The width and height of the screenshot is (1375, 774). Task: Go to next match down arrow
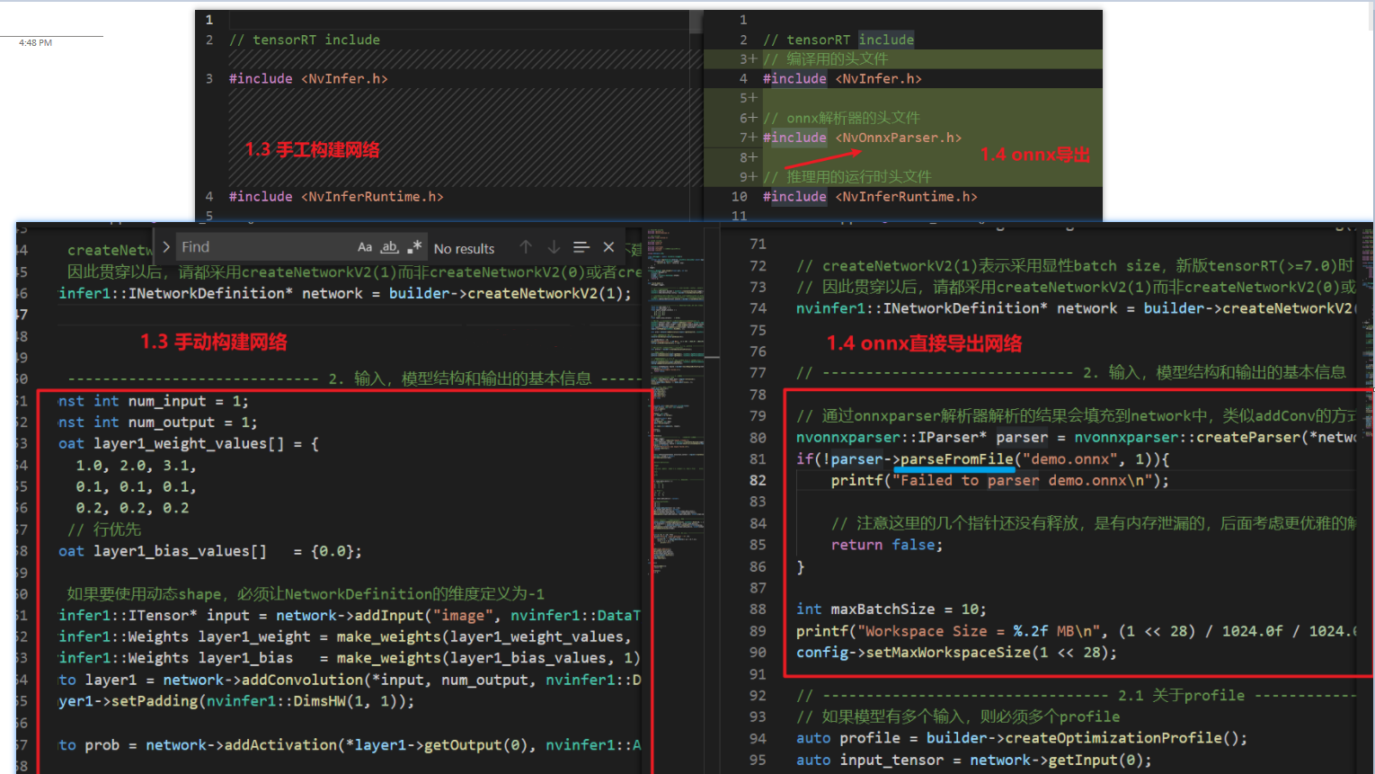tap(554, 247)
